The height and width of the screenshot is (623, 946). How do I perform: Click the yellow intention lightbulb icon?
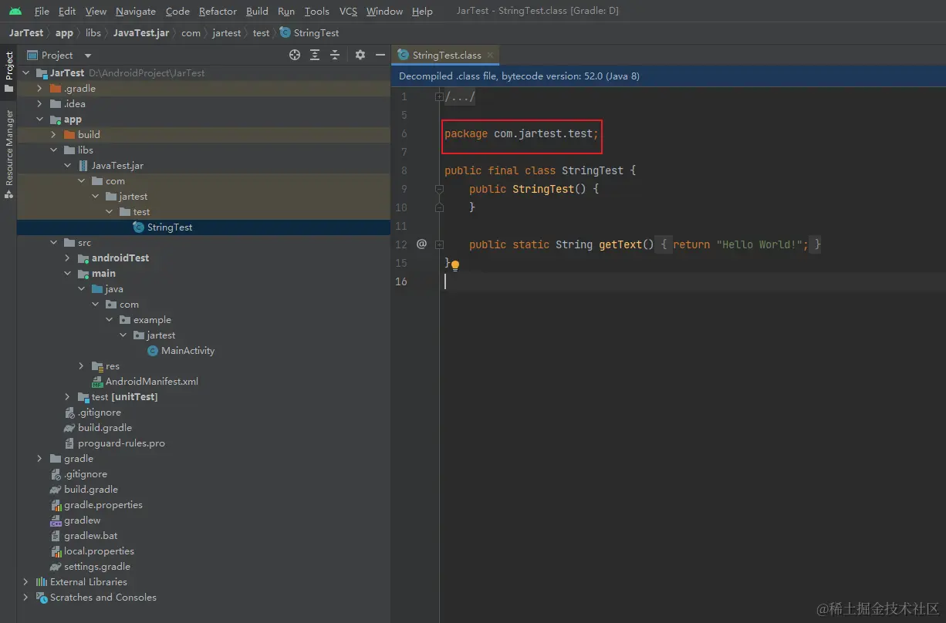pyautogui.click(x=455, y=265)
